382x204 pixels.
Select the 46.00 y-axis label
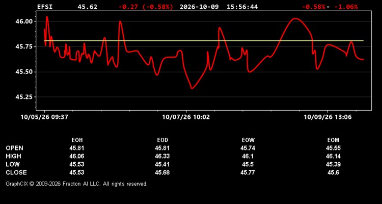(24, 21)
